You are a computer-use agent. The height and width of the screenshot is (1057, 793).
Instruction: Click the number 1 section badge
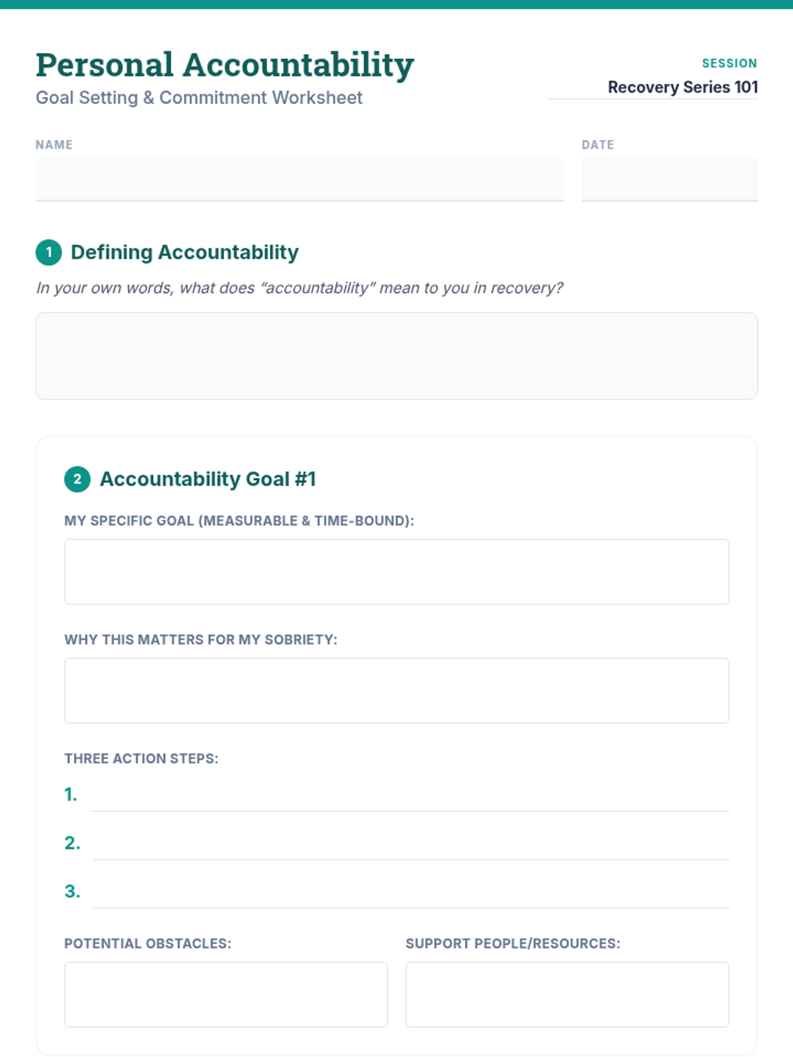[49, 252]
